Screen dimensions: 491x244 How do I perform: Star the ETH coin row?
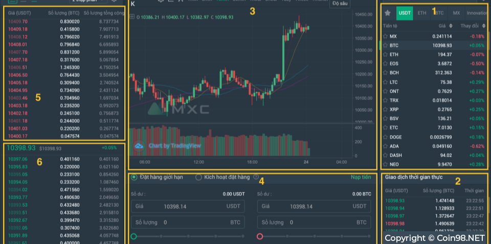click(385, 55)
